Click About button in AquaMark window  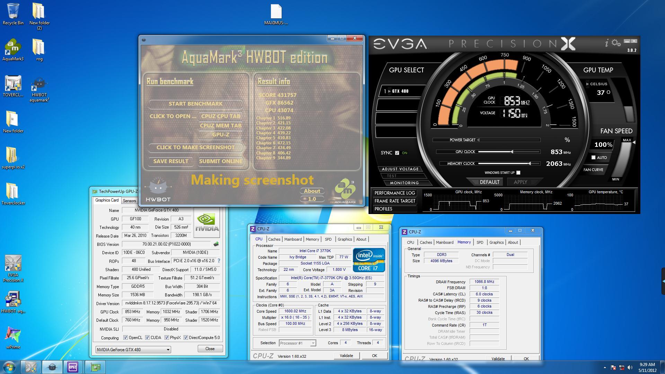(x=312, y=191)
